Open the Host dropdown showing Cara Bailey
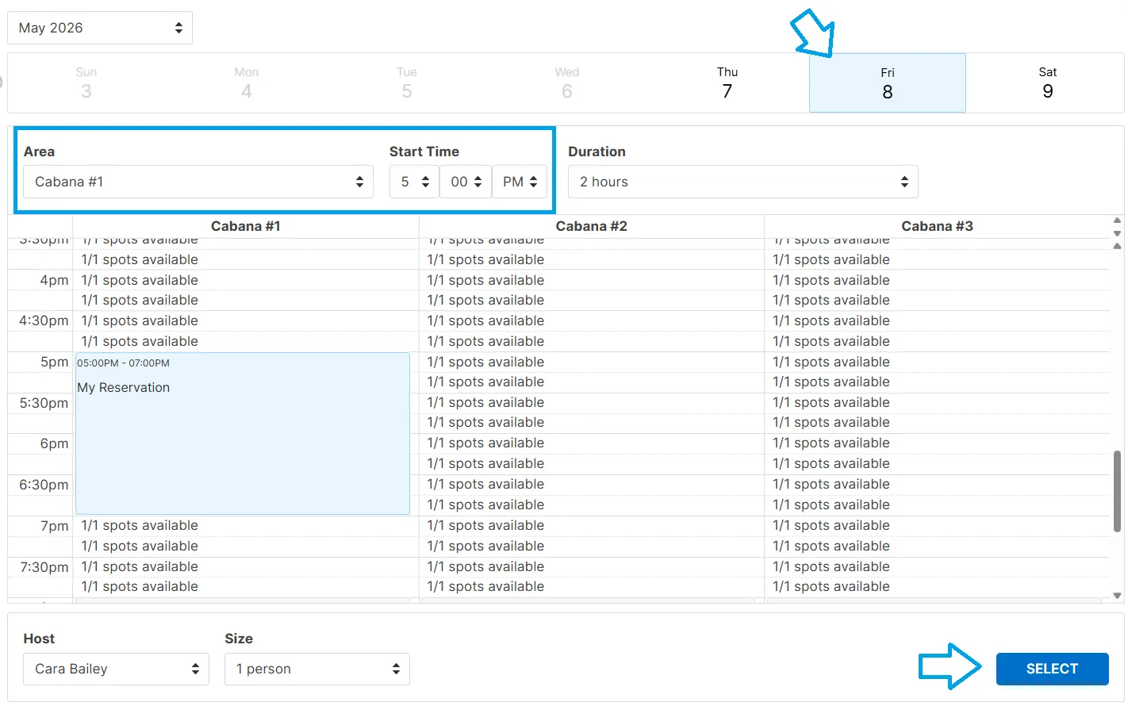Viewport: 1128px width, 706px height. tap(117, 669)
